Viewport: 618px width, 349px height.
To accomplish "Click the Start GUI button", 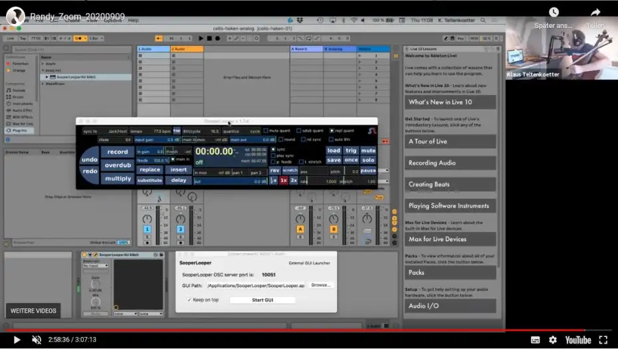I will click(262, 300).
